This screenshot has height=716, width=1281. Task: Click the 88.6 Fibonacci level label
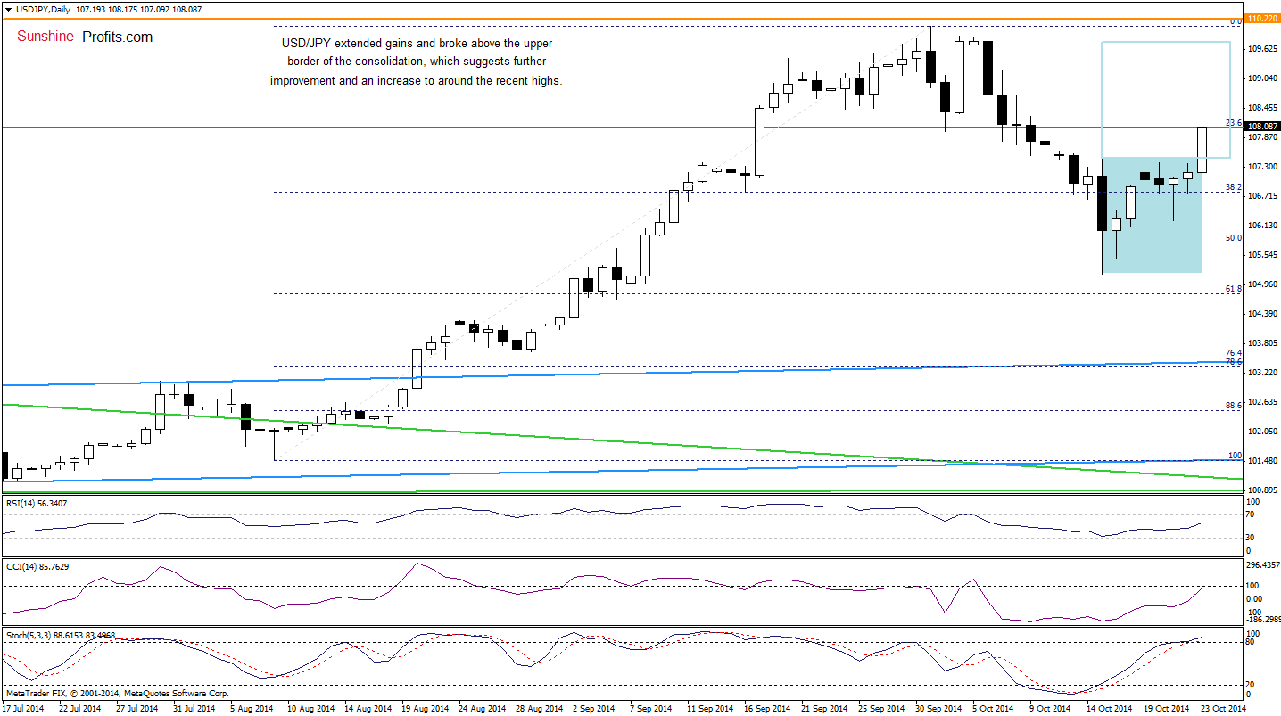[x=1234, y=405]
